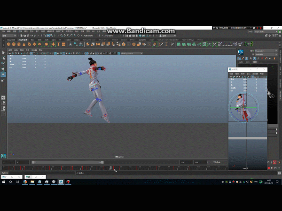This screenshot has width=282, height=211.
Task: Create a polygon cylinder from the shelf
Action: (19, 44)
